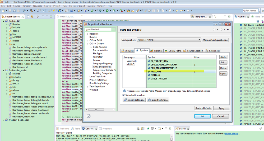Click the Print toolbar icon
Screen dimensions: 264x141
18,11
